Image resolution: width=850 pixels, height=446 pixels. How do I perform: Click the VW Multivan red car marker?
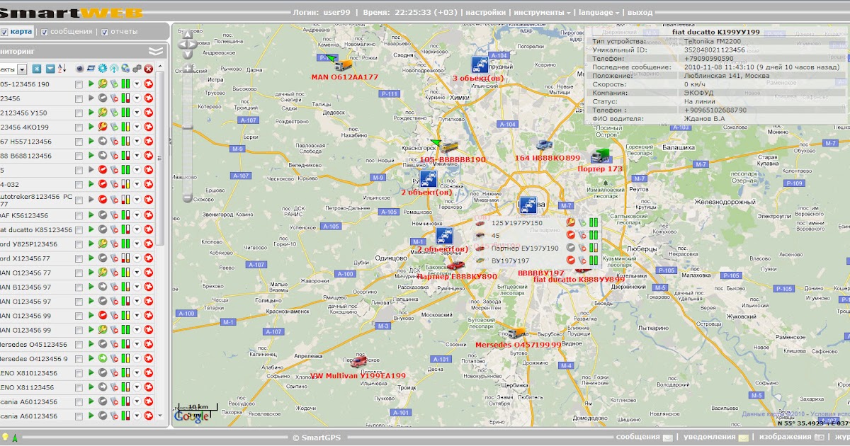360,362
